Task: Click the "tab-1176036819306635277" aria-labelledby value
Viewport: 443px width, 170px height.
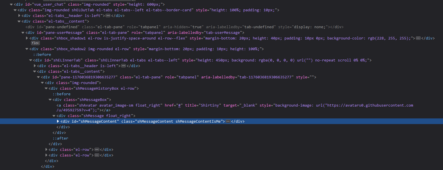Action: (266, 77)
